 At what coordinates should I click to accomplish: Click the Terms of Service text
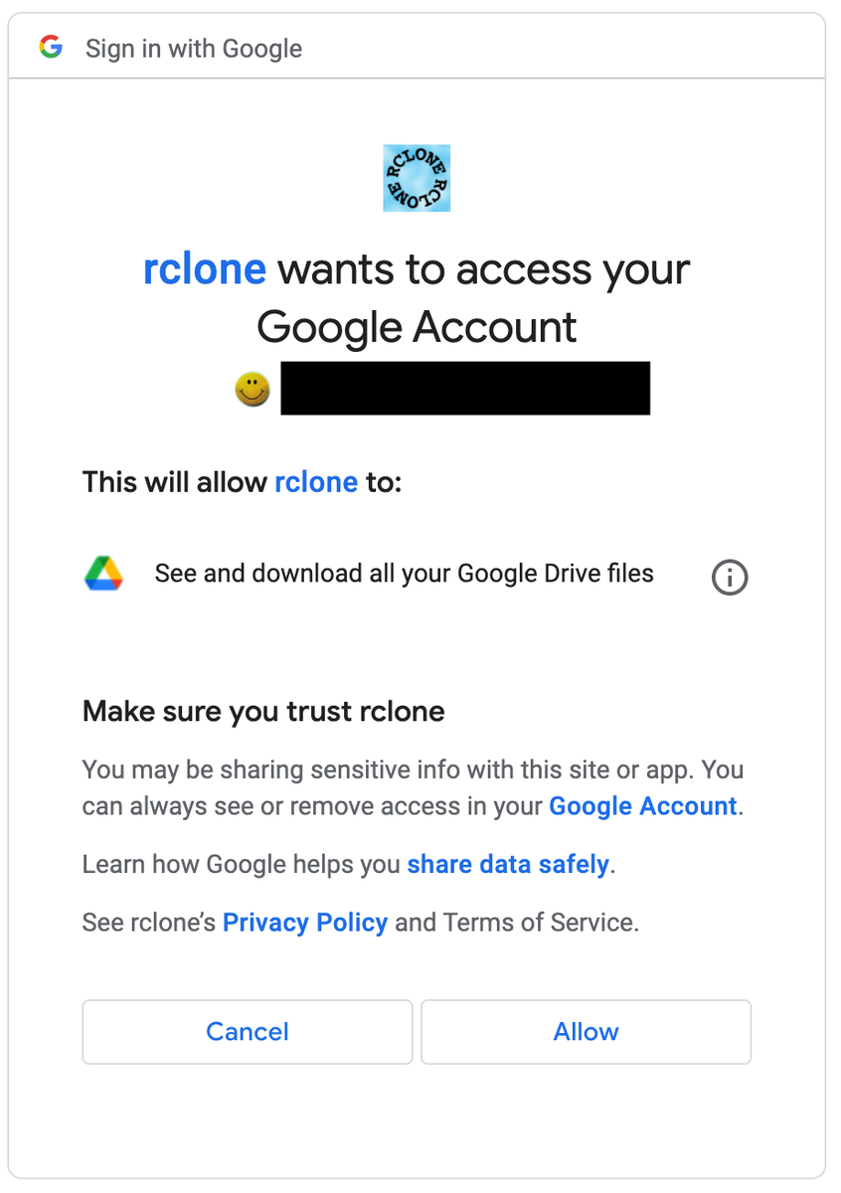click(539, 923)
